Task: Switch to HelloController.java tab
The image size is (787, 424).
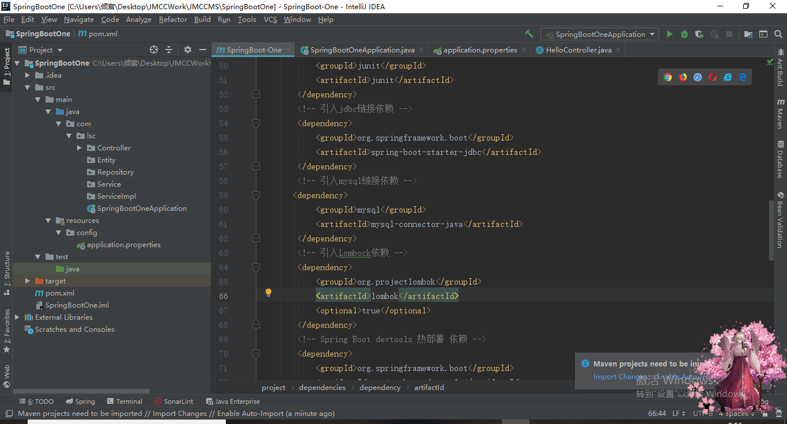Action: pyautogui.click(x=578, y=50)
